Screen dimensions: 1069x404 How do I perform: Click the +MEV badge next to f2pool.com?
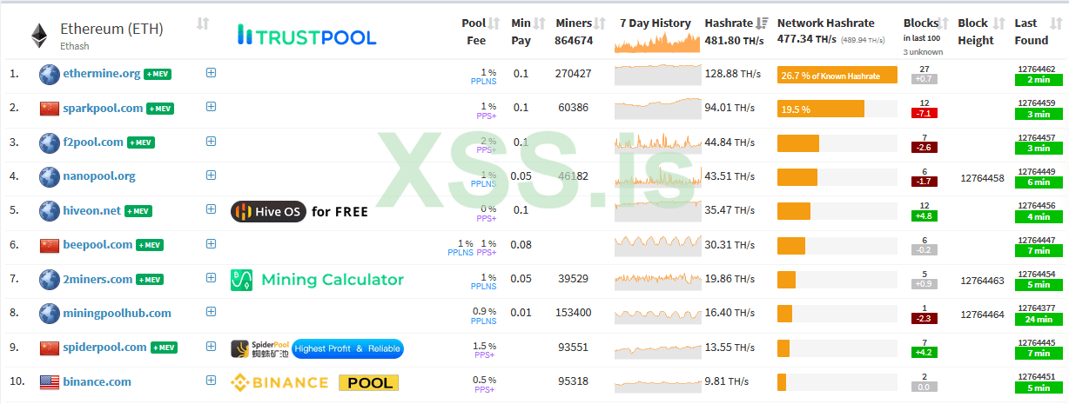click(x=141, y=142)
